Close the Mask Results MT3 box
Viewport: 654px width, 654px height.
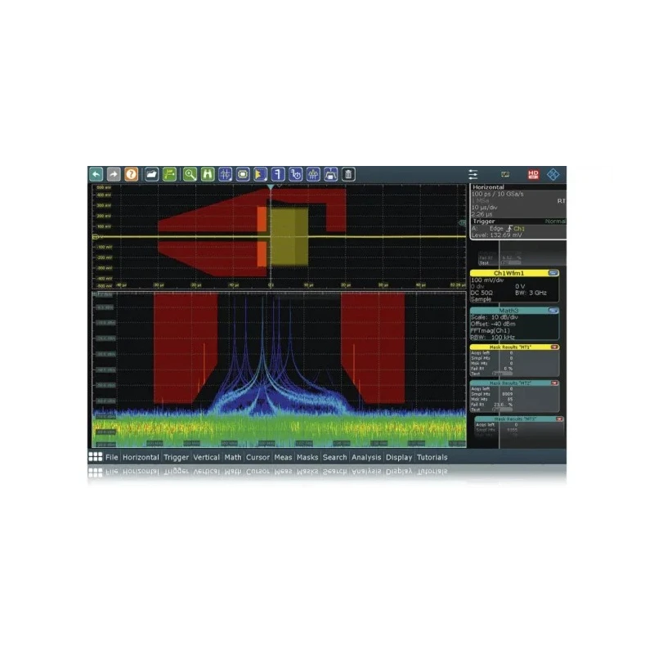click(x=559, y=419)
